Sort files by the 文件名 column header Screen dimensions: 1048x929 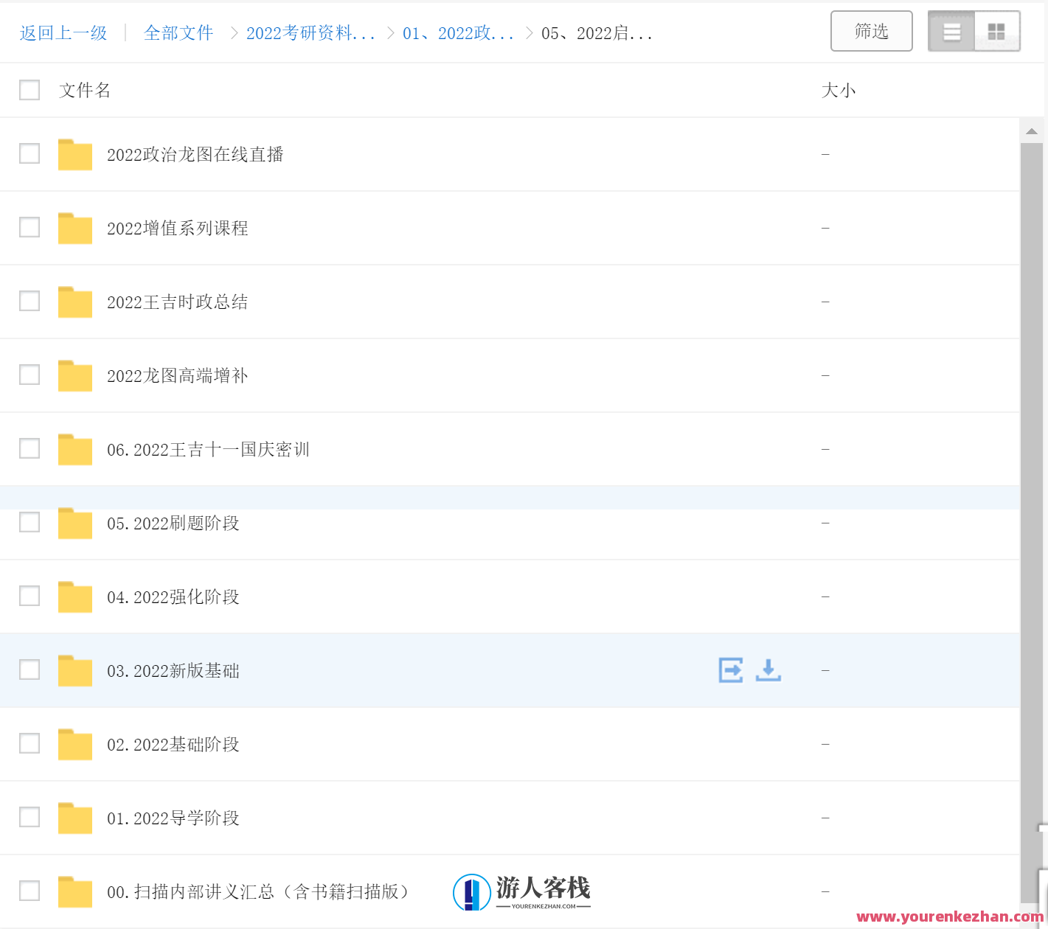(83, 89)
